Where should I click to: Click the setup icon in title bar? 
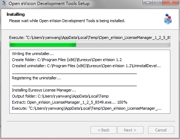4,4
